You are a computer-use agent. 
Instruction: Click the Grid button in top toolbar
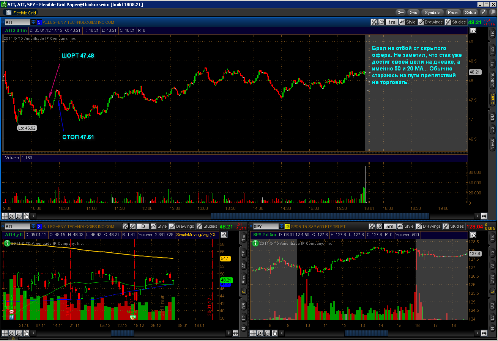point(413,13)
